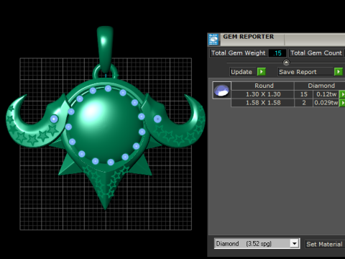This screenshot has height=259, width=345.
Task: Click the Total Gem Weight value field
Action: (x=277, y=53)
